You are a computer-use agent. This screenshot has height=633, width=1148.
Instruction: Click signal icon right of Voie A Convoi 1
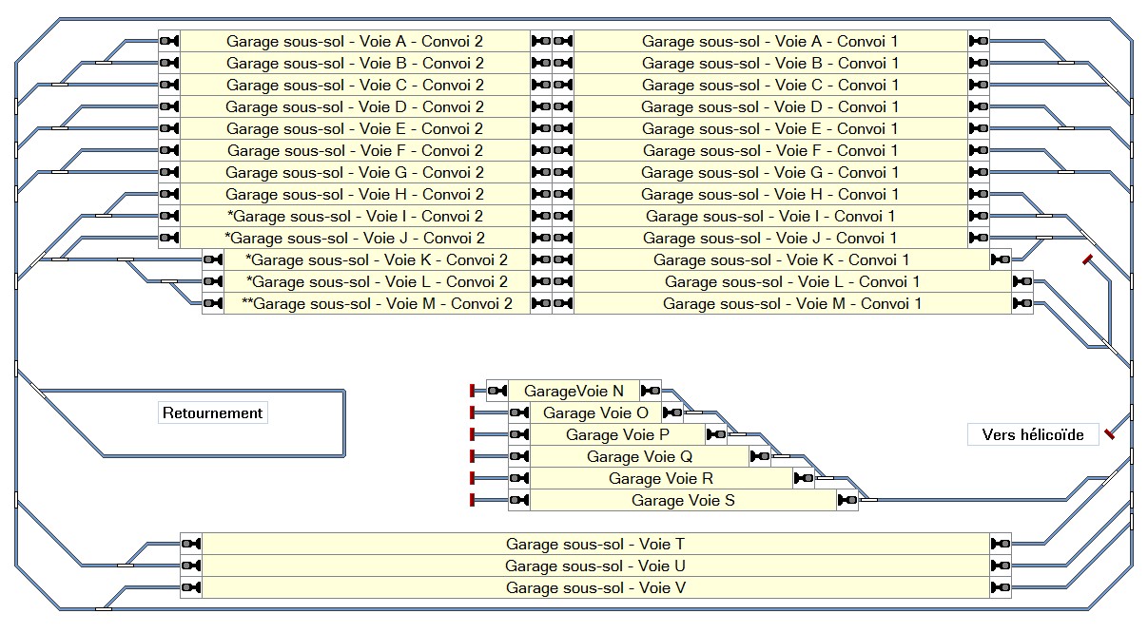[980, 41]
